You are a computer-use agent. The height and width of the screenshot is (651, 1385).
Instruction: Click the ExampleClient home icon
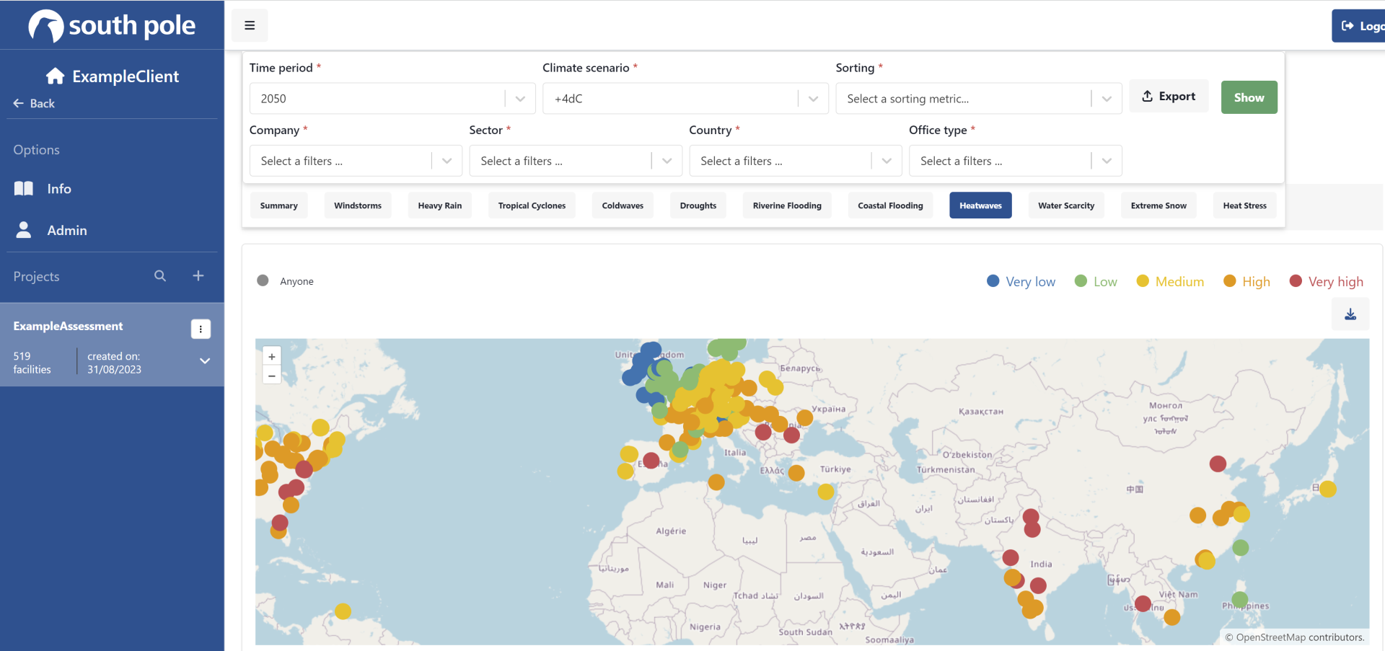coord(56,76)
